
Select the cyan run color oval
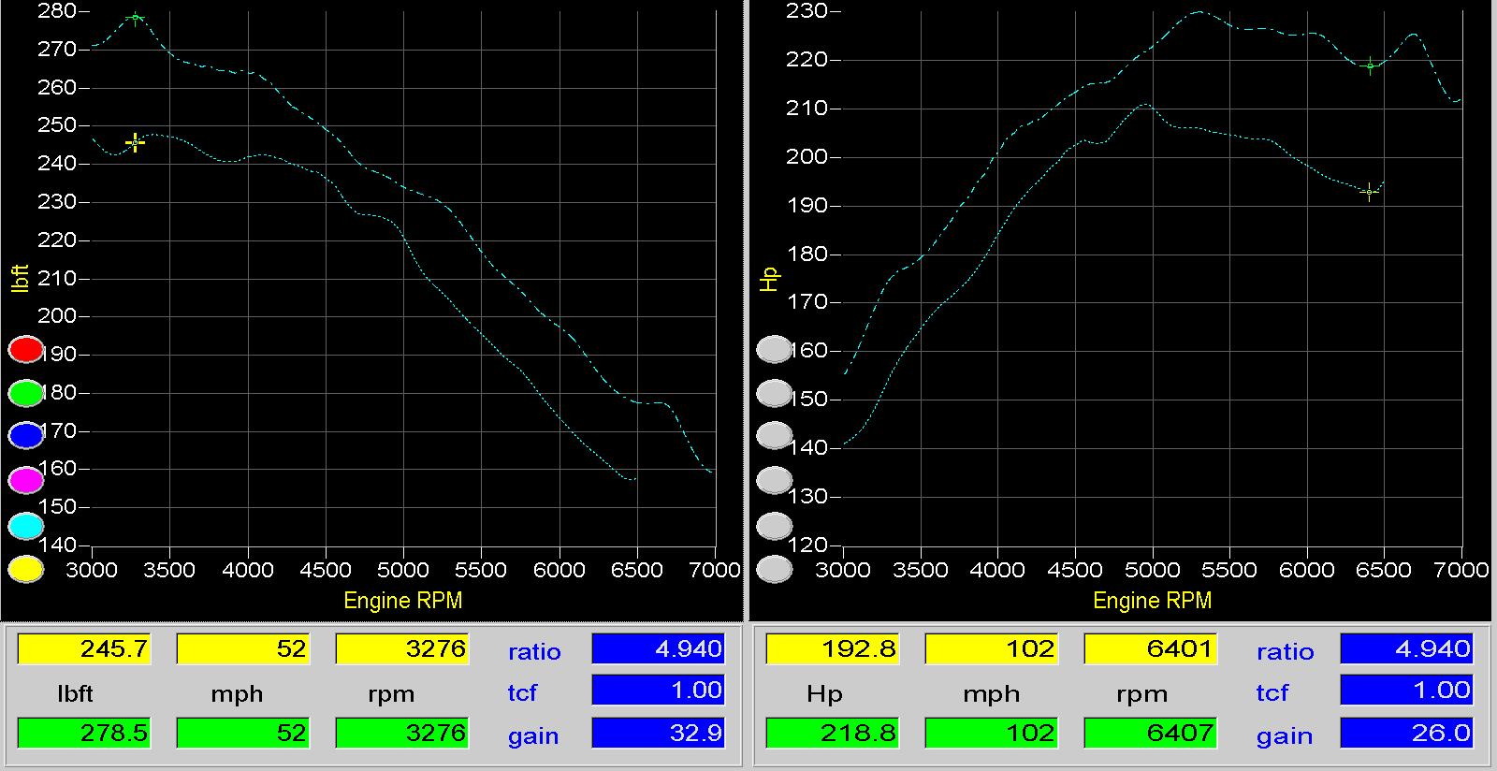pyautogui.click(x=26, y=526)
